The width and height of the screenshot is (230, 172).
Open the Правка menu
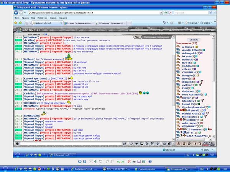point(25,18)
